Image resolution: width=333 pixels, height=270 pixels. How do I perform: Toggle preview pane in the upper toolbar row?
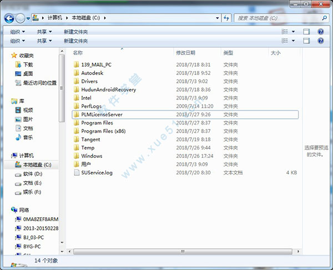point(306,32)
